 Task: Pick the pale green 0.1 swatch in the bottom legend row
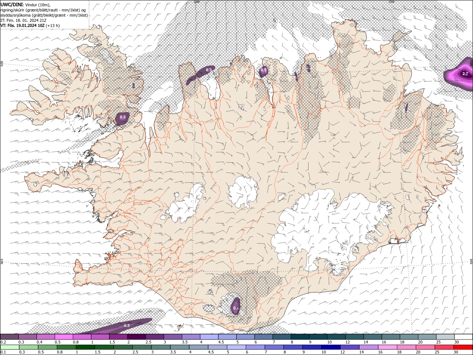tap(10, 347)
